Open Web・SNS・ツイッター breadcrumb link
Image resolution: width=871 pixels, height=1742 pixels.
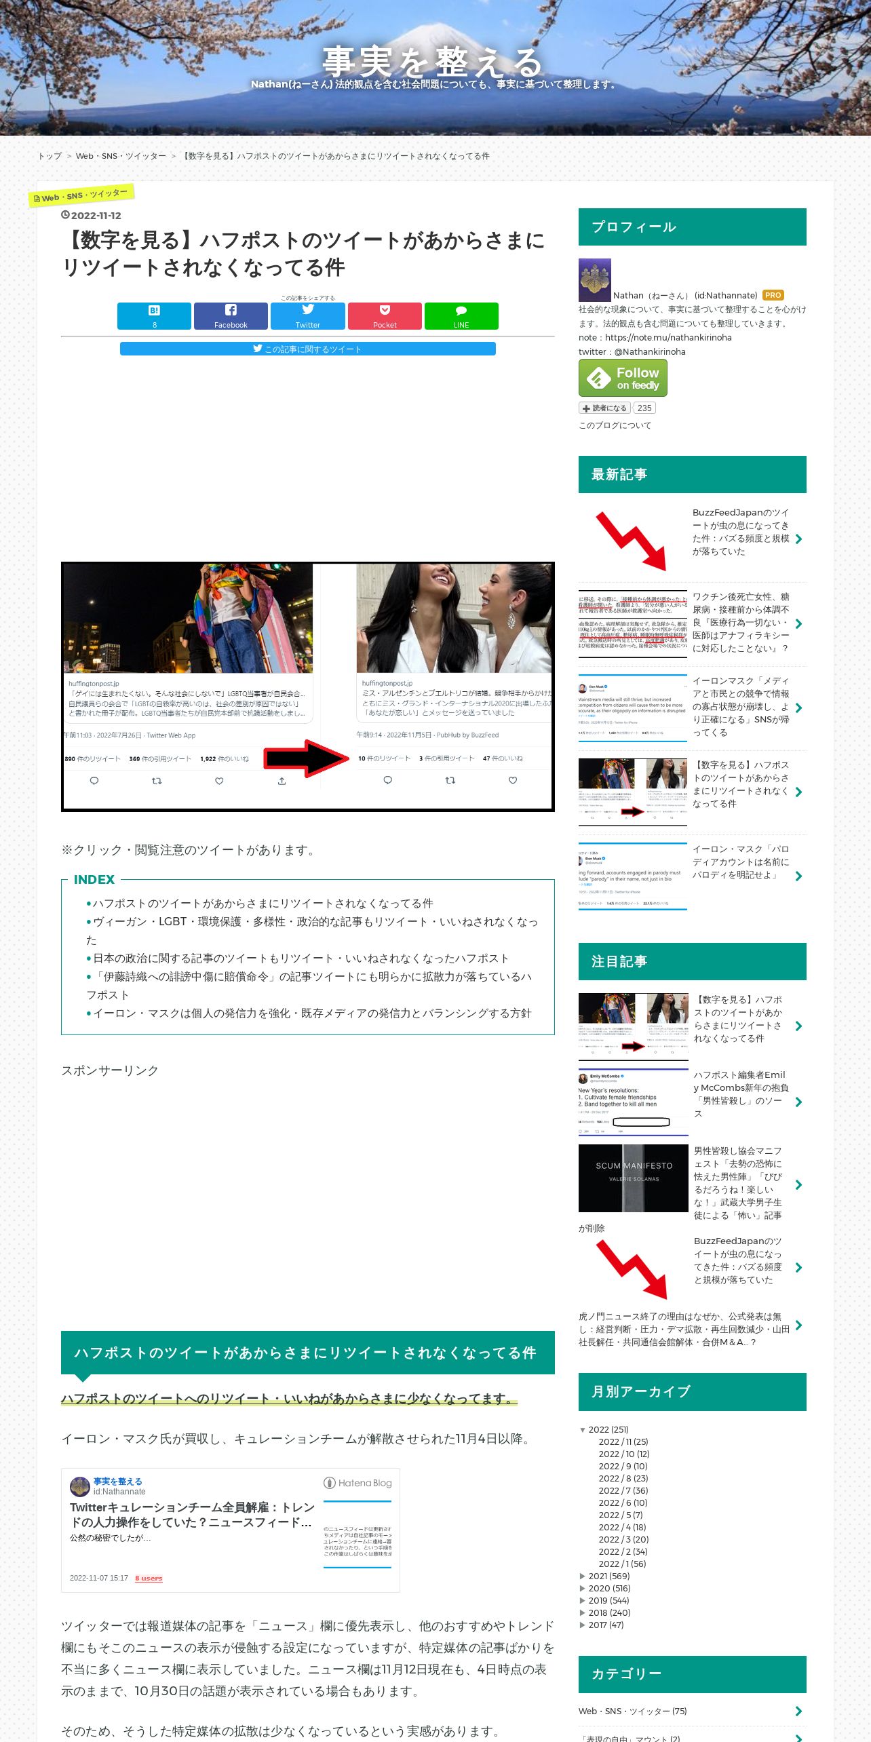tap(121, 156)
